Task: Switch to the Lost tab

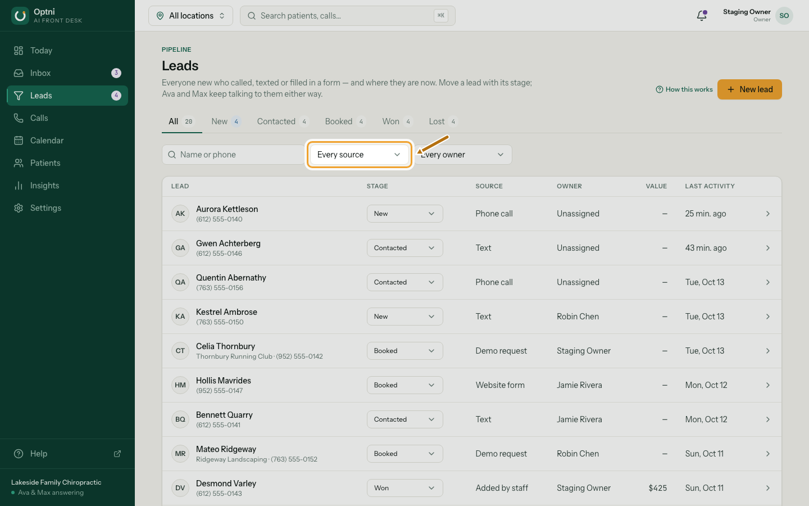Action: [443, 121]
